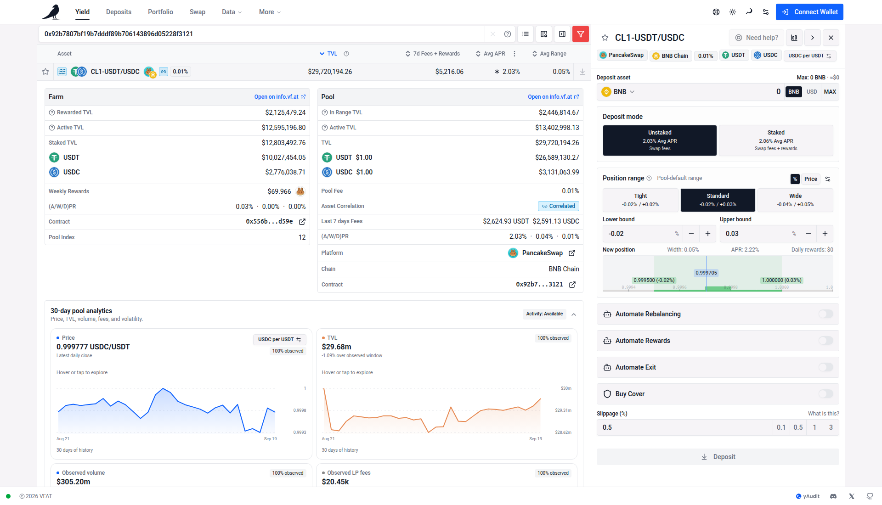
Task: Collapse the 30-day pool analytics section
Action: (574, 314)
